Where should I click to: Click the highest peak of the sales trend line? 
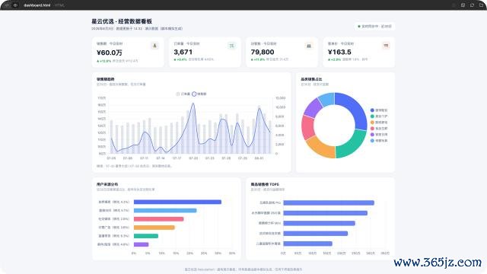click(193, 104)
